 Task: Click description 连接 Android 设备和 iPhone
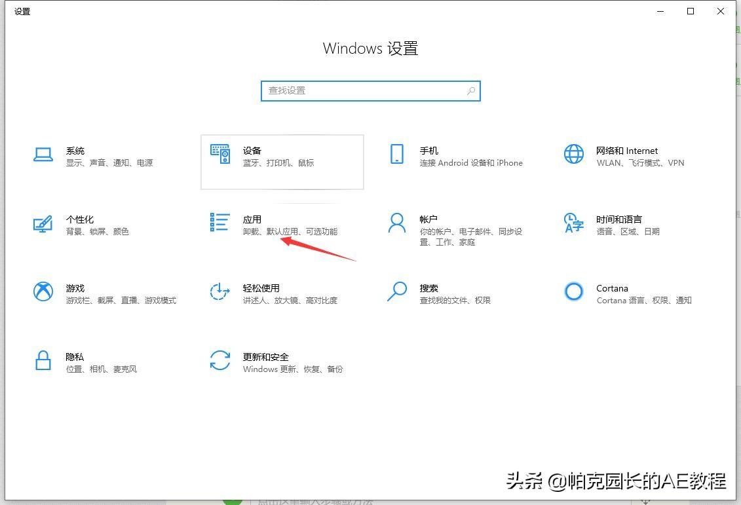(x=471, y=163)
